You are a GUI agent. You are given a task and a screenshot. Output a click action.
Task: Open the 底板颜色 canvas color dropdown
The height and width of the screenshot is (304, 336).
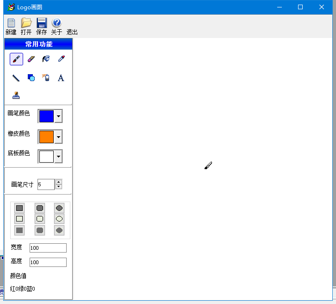click(x=58, y=157)
